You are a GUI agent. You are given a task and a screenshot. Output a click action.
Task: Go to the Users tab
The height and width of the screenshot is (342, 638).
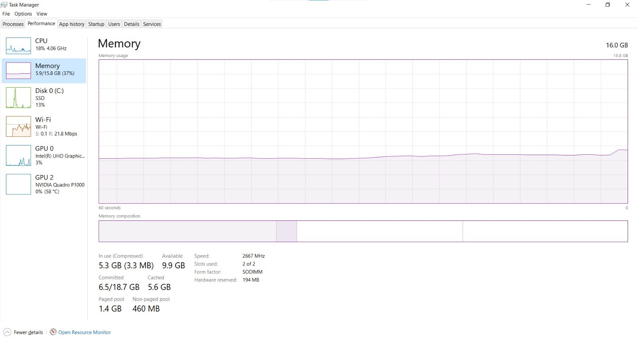[x=114, y=24]
